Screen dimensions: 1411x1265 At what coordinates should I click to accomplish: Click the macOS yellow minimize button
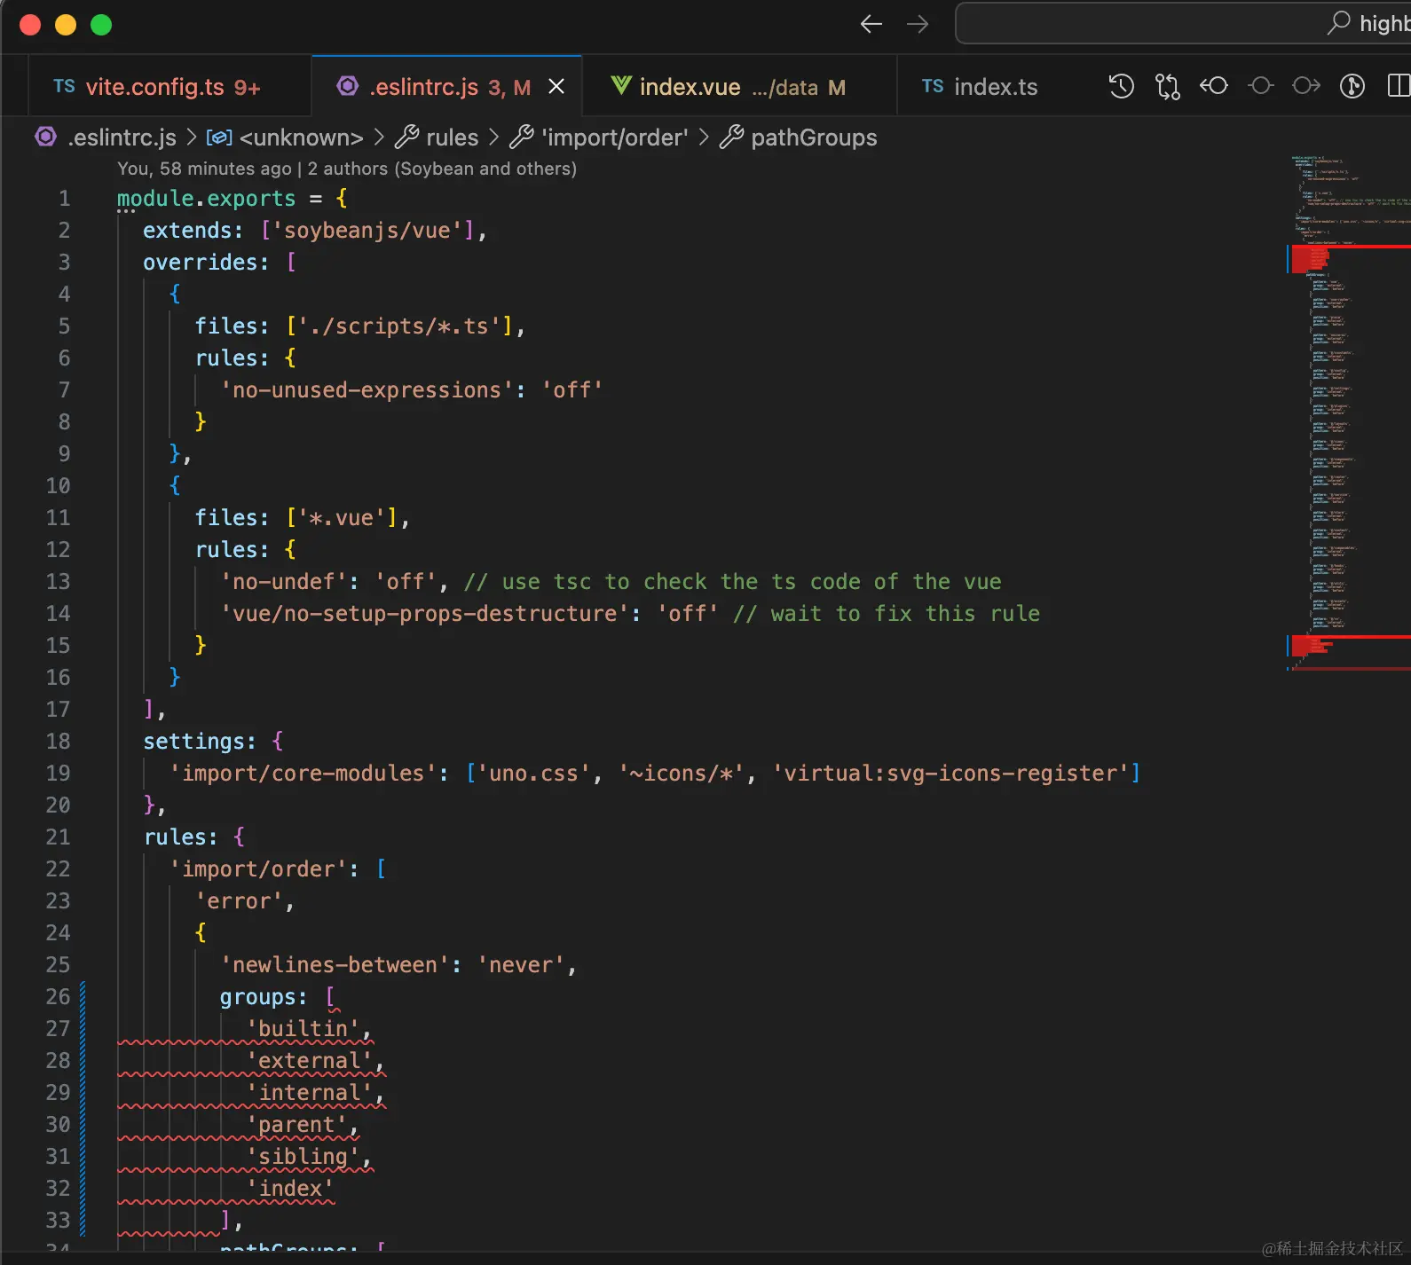(x=66, y=25)
